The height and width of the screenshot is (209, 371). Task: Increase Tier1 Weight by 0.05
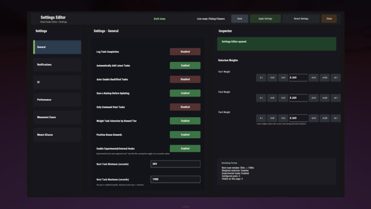tap(325, 78)
